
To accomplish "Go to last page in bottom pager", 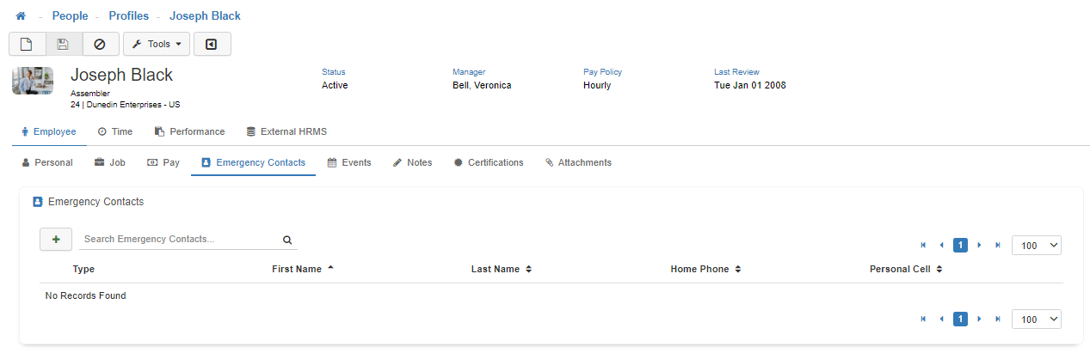I will pos(998,320).
